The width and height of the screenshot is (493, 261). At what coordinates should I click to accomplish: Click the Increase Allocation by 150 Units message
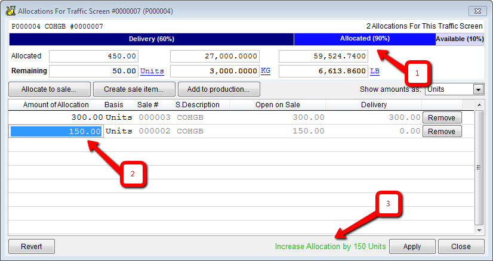coord(331,247)
